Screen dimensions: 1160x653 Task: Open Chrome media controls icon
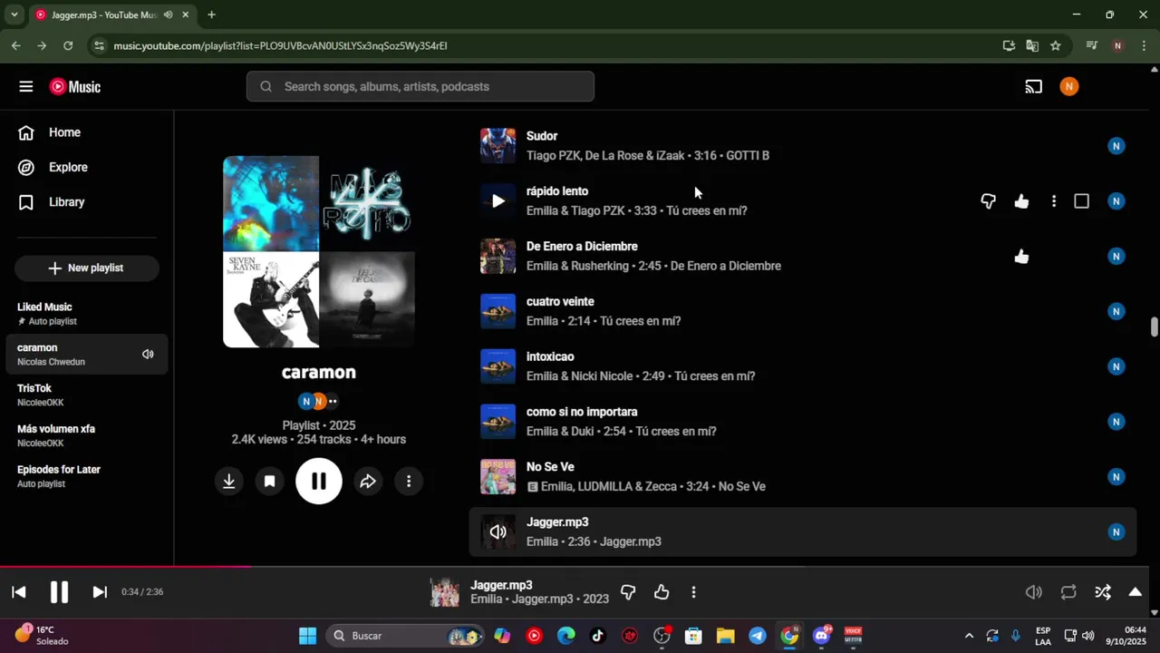click(x=1091, y=45)
